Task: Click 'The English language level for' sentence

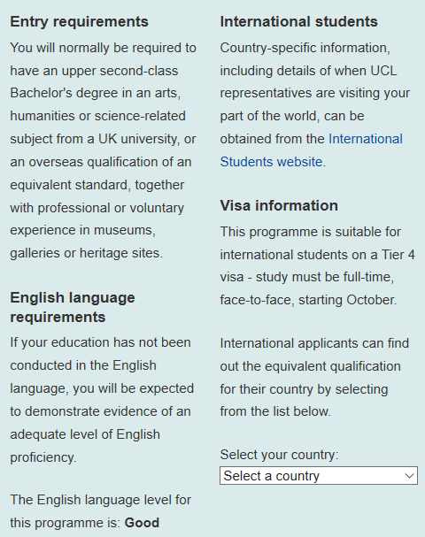Action: click(100, 500)
